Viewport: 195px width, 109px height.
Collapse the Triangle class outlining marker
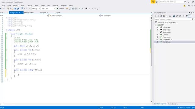[x=7, y=34]
